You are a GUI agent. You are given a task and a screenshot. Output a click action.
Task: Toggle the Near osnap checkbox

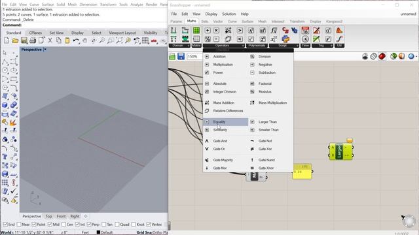pyautogui.click(x=19, y=225)
